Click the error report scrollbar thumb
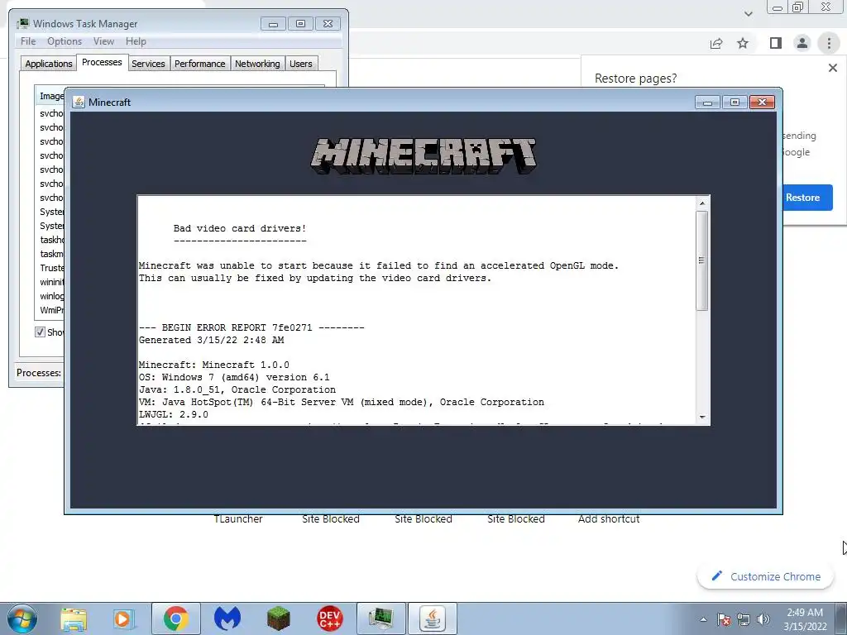This screenshot has width=847, height=635. coord(702,260)
